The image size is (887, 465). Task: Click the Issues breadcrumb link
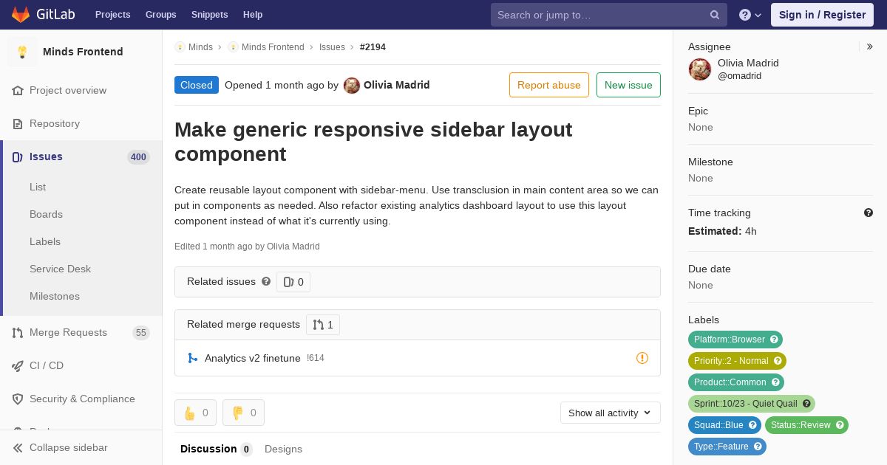[x=332, y=47]
